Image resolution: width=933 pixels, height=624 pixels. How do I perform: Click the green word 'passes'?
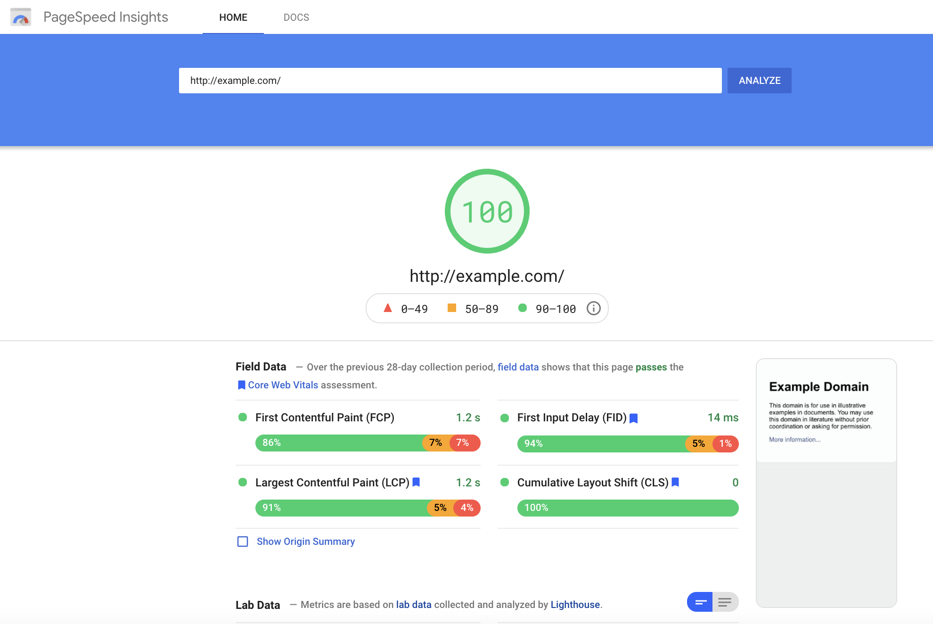tap(651, 367)
